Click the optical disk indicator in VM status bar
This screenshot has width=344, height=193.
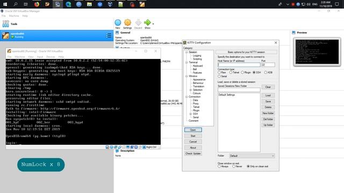111,147
